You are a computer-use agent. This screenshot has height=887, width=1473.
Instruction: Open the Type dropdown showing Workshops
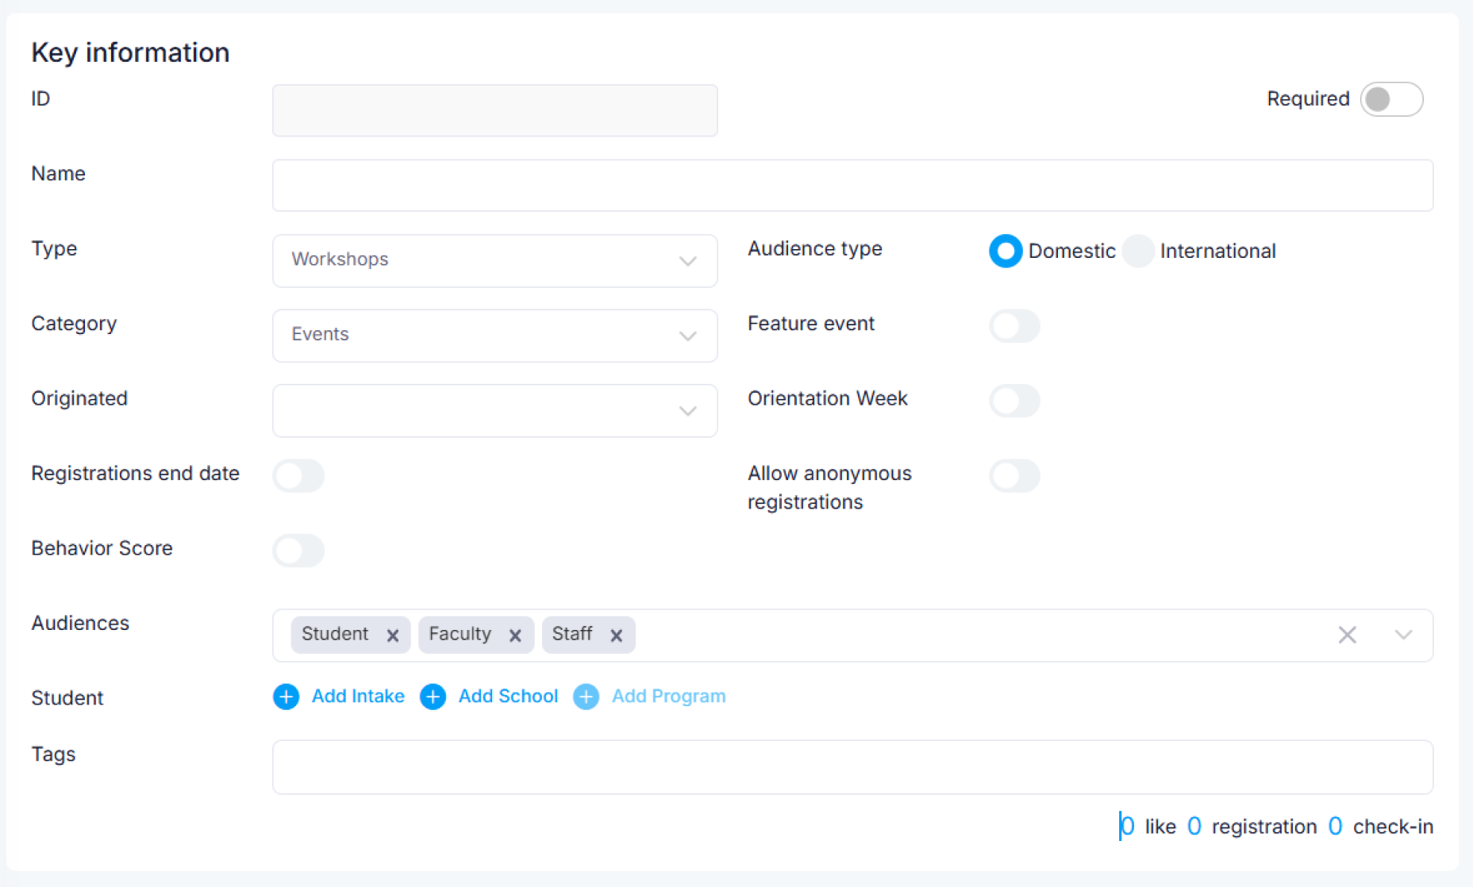tap(494, 260)
